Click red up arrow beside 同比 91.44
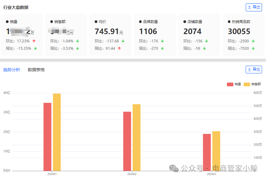The height and width of the screenshot is (179, 266). [119, 48]
